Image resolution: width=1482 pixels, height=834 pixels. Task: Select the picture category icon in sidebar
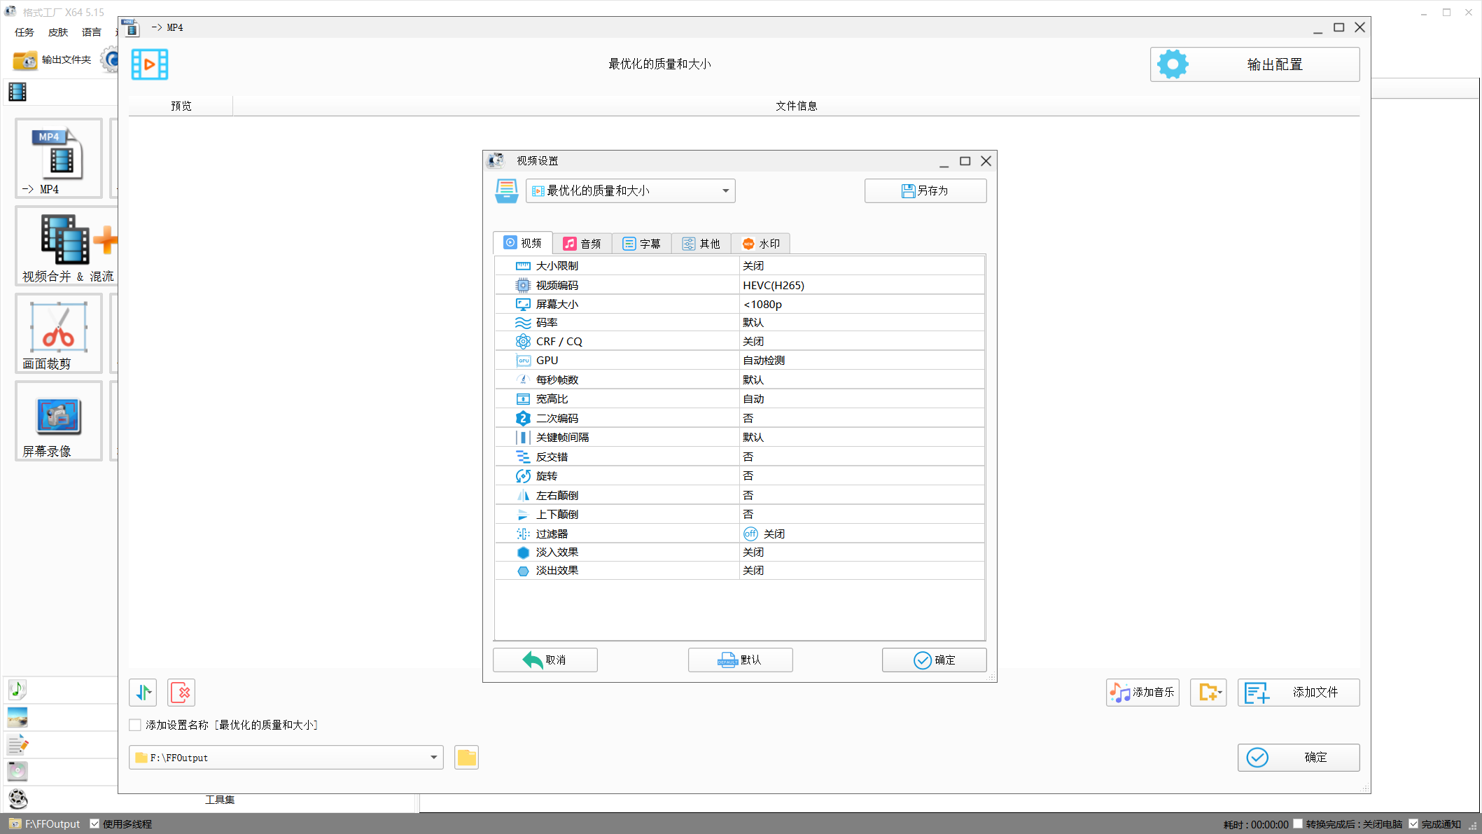coord(18,717)
